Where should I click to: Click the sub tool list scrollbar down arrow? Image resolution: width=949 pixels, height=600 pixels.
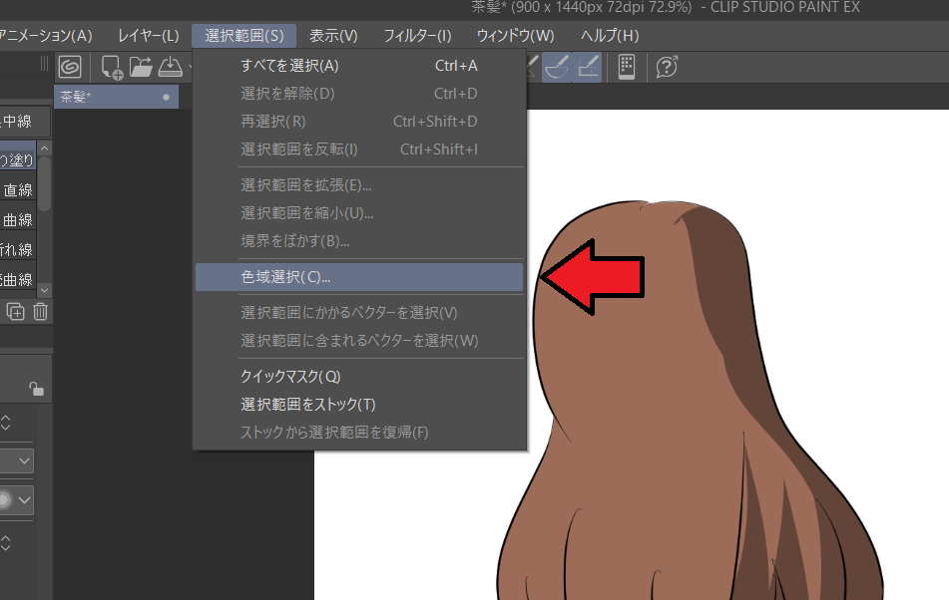[44, 289]
